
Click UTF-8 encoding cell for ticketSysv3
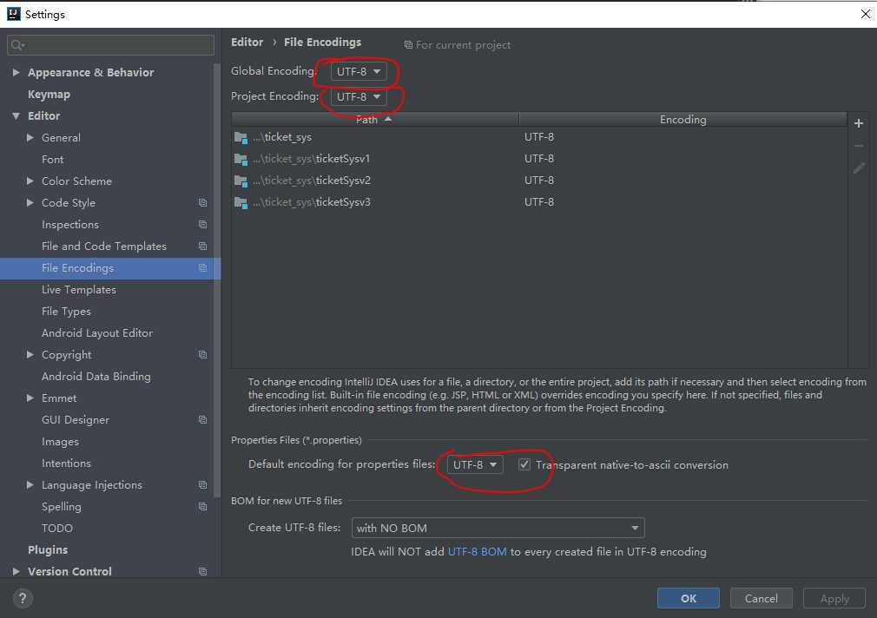pyautogui.click(x=539, y=202)
